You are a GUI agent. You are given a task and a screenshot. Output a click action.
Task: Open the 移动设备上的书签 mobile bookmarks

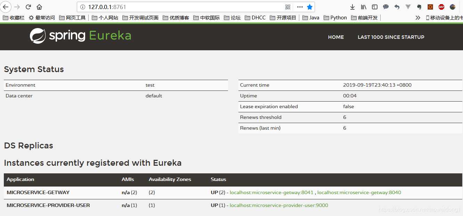pos(445,18)
